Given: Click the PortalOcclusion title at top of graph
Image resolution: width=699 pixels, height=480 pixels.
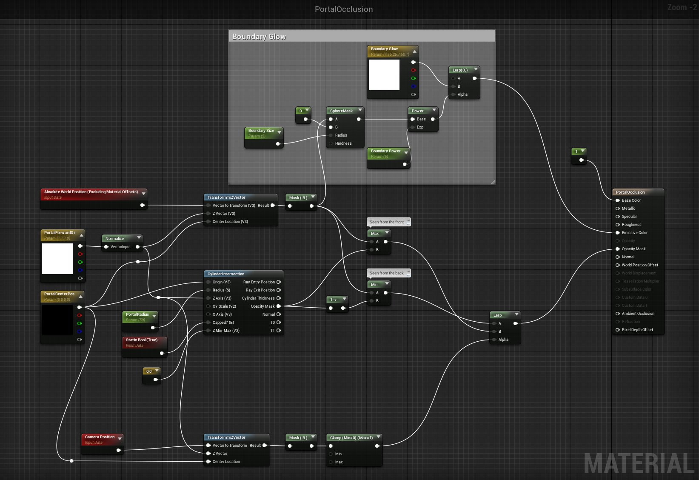Looking at the screenshot, I should [x=343, y=9].
